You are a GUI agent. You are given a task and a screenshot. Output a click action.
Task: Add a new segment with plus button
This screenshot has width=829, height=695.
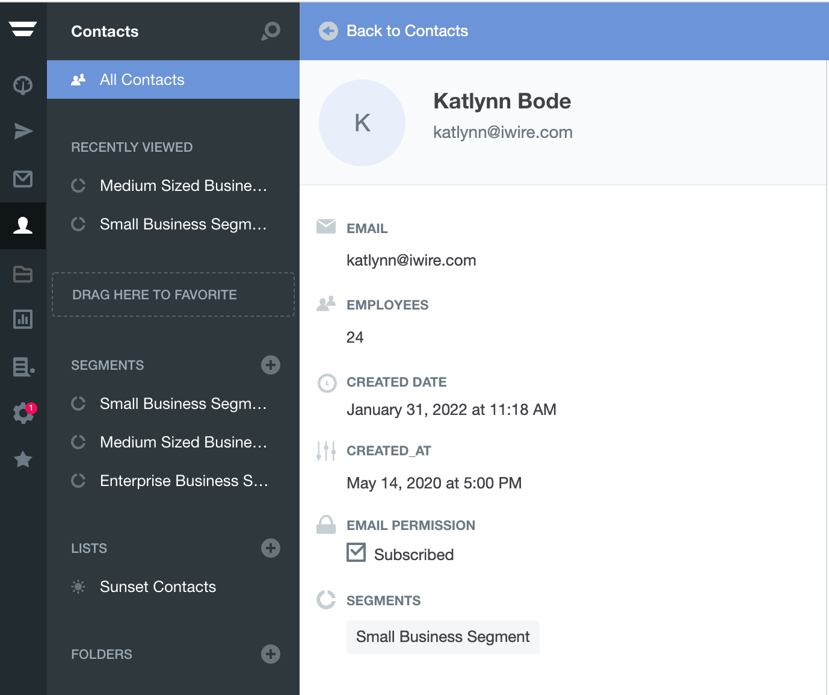[271, 365]
